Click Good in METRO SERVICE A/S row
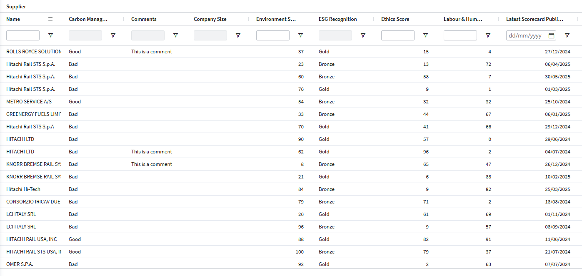Image resolution: width=582 pixels, height=276 pixels. pos(75,102)
